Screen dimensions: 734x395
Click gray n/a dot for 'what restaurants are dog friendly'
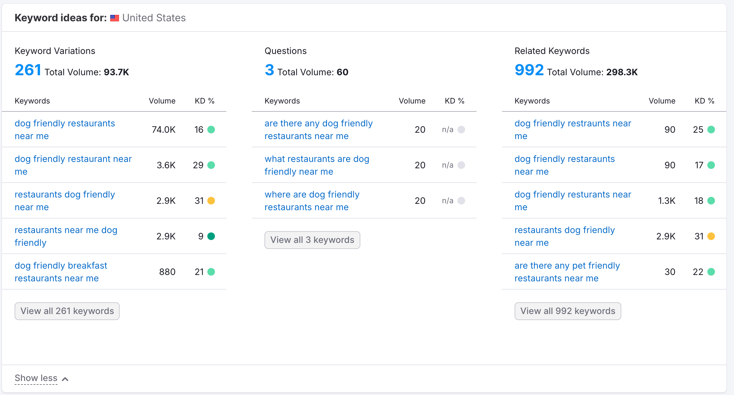(x=461, y=165)
